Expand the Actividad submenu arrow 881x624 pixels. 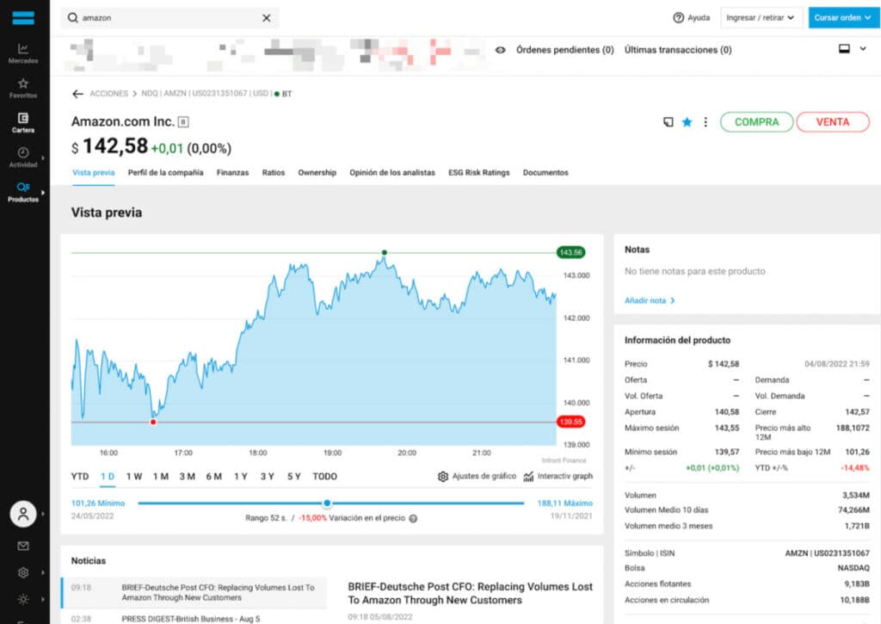point(43,158)
